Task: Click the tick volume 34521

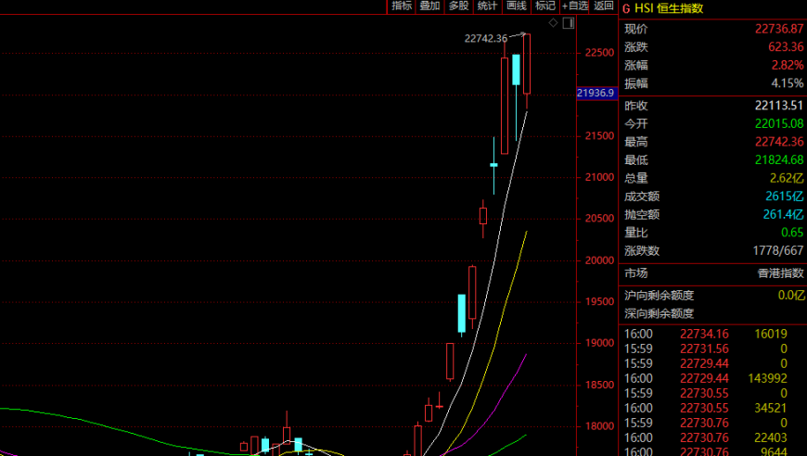Action: [x=771, y=408]
